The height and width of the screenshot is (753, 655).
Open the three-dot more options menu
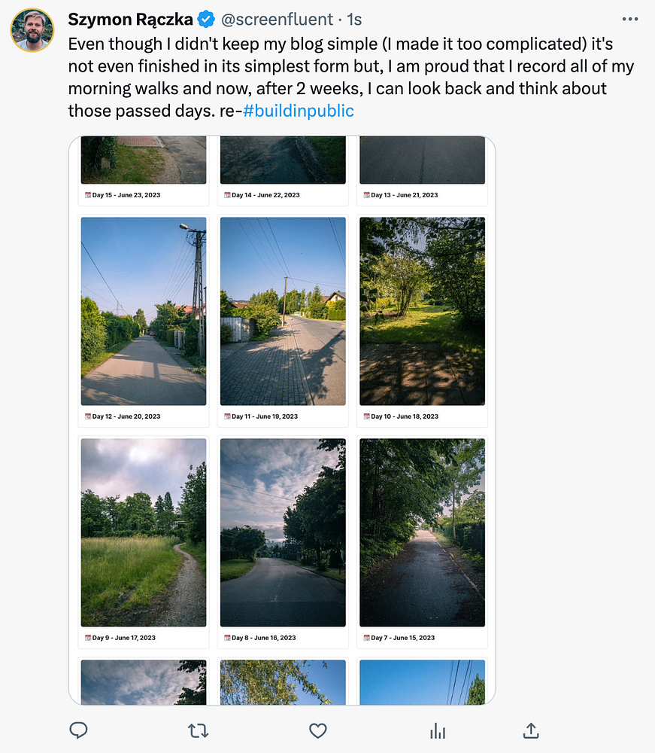630,20
